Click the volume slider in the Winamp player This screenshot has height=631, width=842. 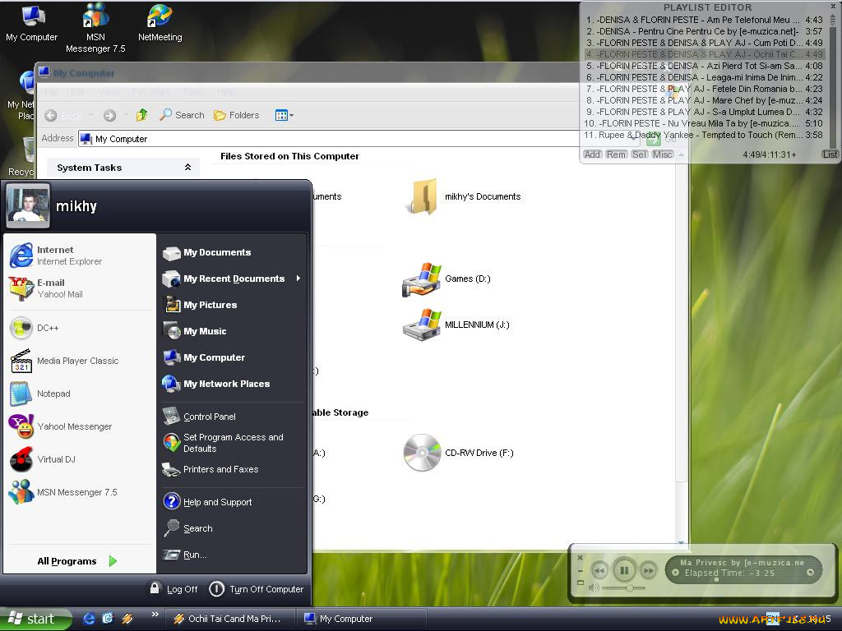[x=623, y=588]
